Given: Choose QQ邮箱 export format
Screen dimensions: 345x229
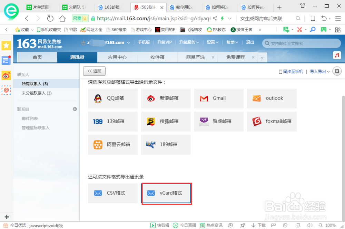Looking at the screenshot, I should click(x=113, y=98).
